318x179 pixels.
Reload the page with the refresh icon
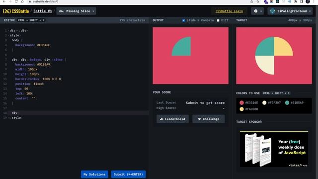(16, 1)
